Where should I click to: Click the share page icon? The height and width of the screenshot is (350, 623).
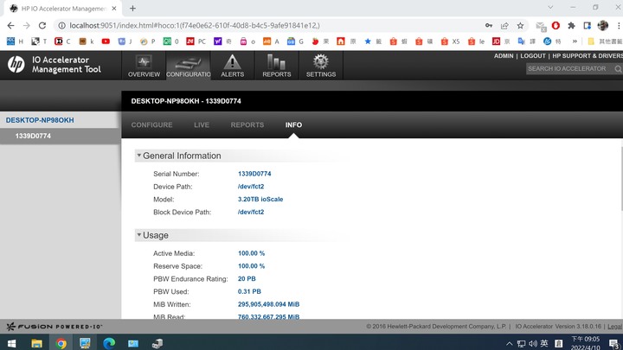pyautogui.click(x=504, y=25)
